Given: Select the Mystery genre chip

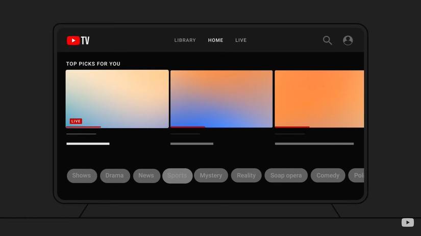Looking at the screenshot, I should [x=211, y=175].
